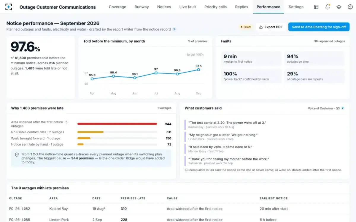This screenshot has height=222, width=356.
Task: Click the "target 100%" chart label
Action: (x=195, y=54)
